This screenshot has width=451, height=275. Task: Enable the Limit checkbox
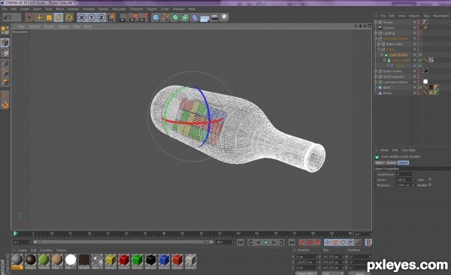[x=430, y=180]
